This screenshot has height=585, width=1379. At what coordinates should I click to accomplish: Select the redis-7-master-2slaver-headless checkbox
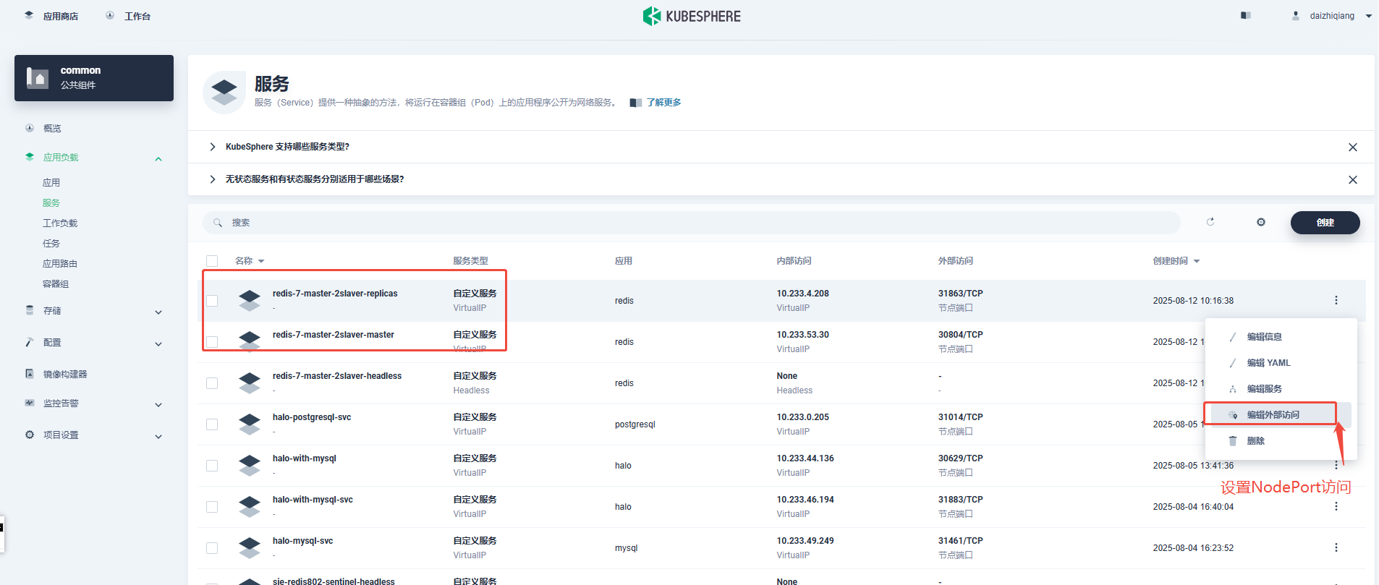point(212,383)
